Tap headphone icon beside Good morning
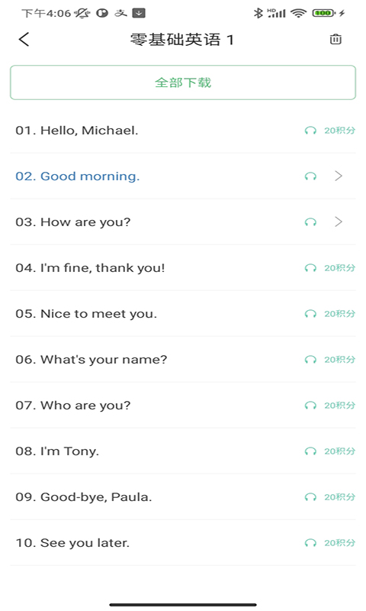 click(310, 176)
